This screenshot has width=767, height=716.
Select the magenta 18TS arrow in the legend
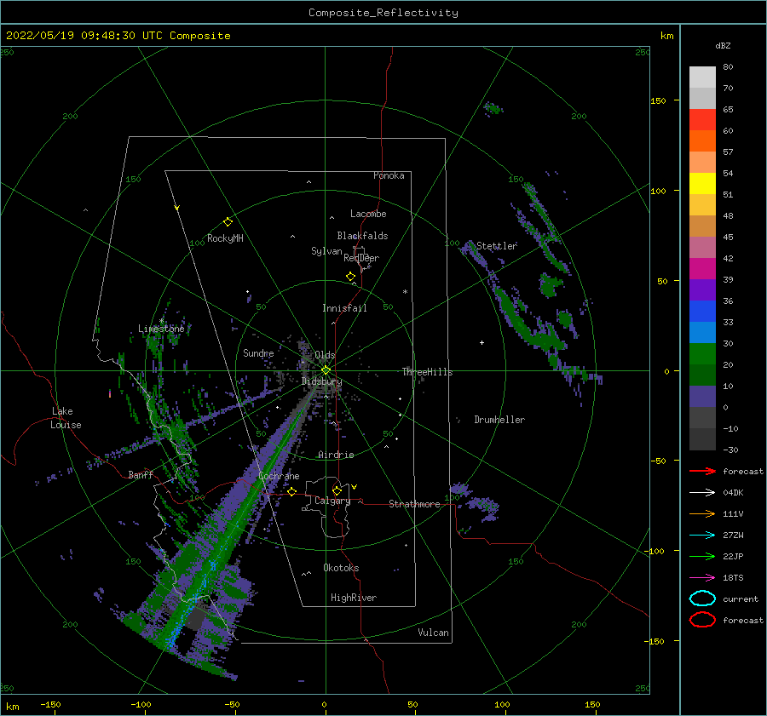coord(702,578)
